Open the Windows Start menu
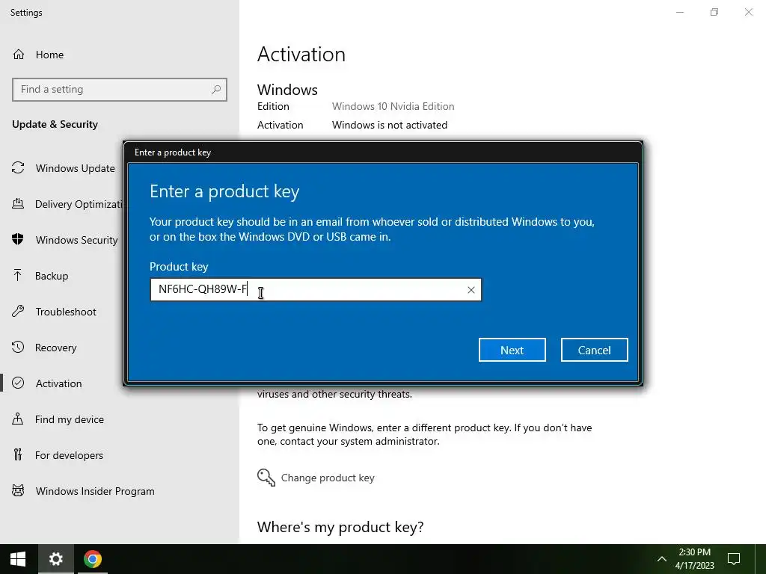This screenshot has width=766, height=574. 18,559
